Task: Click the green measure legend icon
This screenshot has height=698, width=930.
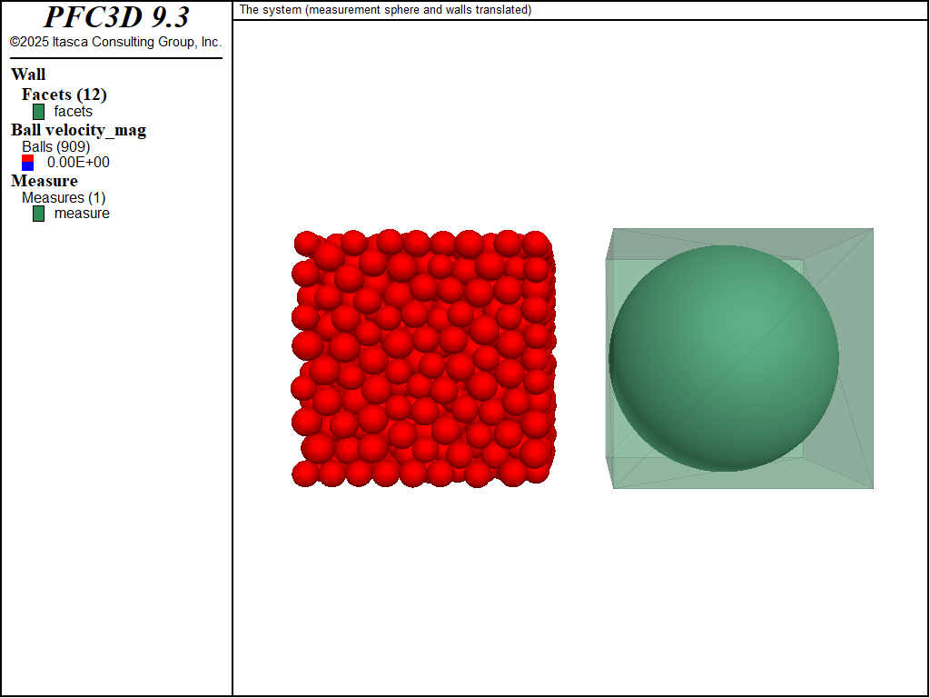Action: (x=37, y=214)
